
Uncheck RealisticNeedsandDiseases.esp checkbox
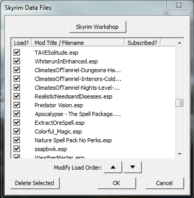[x=17, y=96]
